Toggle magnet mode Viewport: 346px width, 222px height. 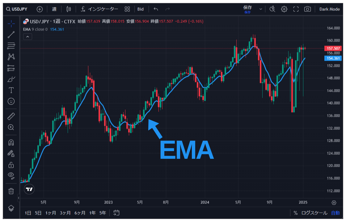tap(11, 142)
